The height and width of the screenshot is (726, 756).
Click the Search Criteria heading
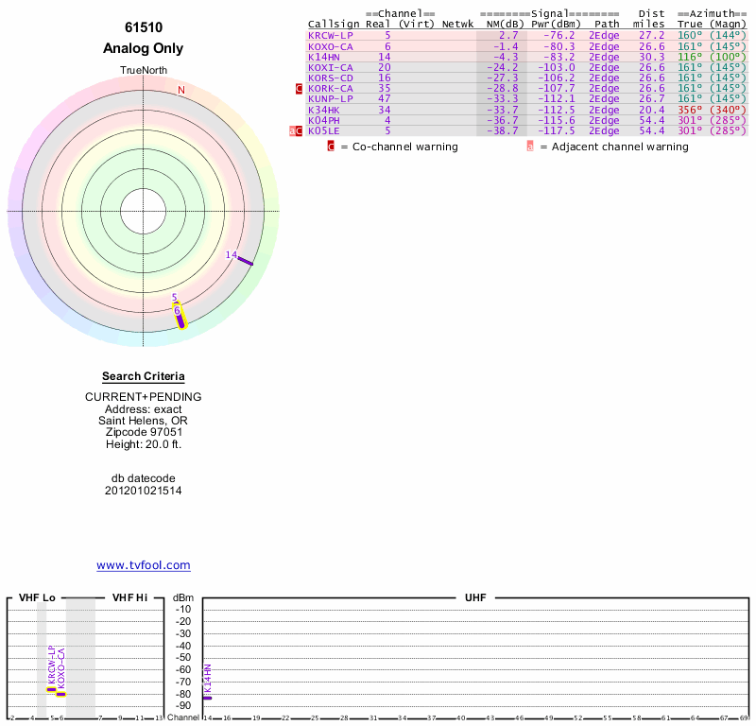[x=144, y=376]
